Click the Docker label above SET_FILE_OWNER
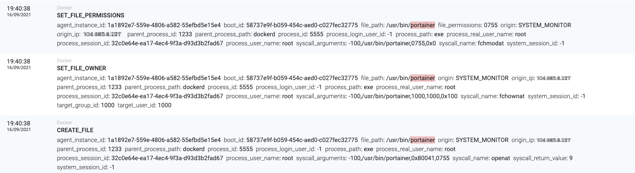The image size is (635, 173). 64,61
